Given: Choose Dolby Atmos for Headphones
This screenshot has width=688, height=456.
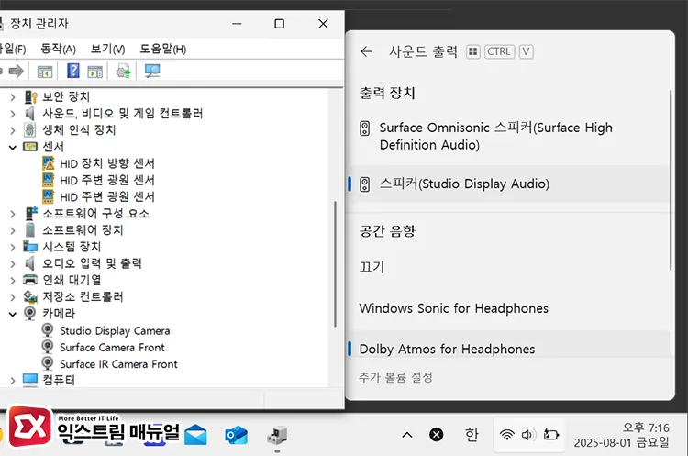Looking at the screenshot, I should [x=509, y=349].
